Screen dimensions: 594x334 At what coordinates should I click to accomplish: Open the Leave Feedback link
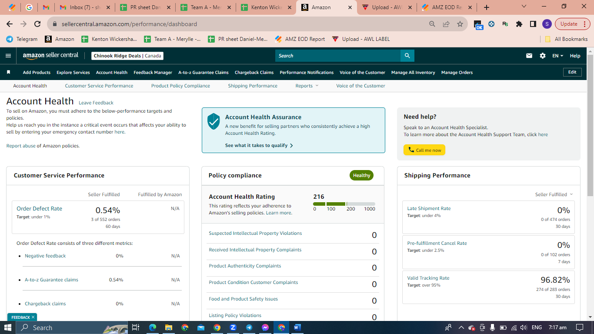(x=96, y=103)
